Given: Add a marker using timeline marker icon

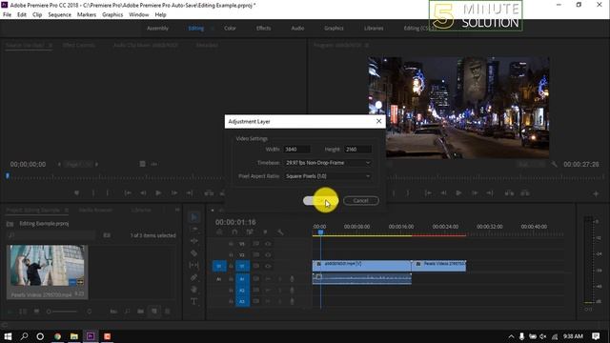Looking at the screenshot, I should [265, 232].
